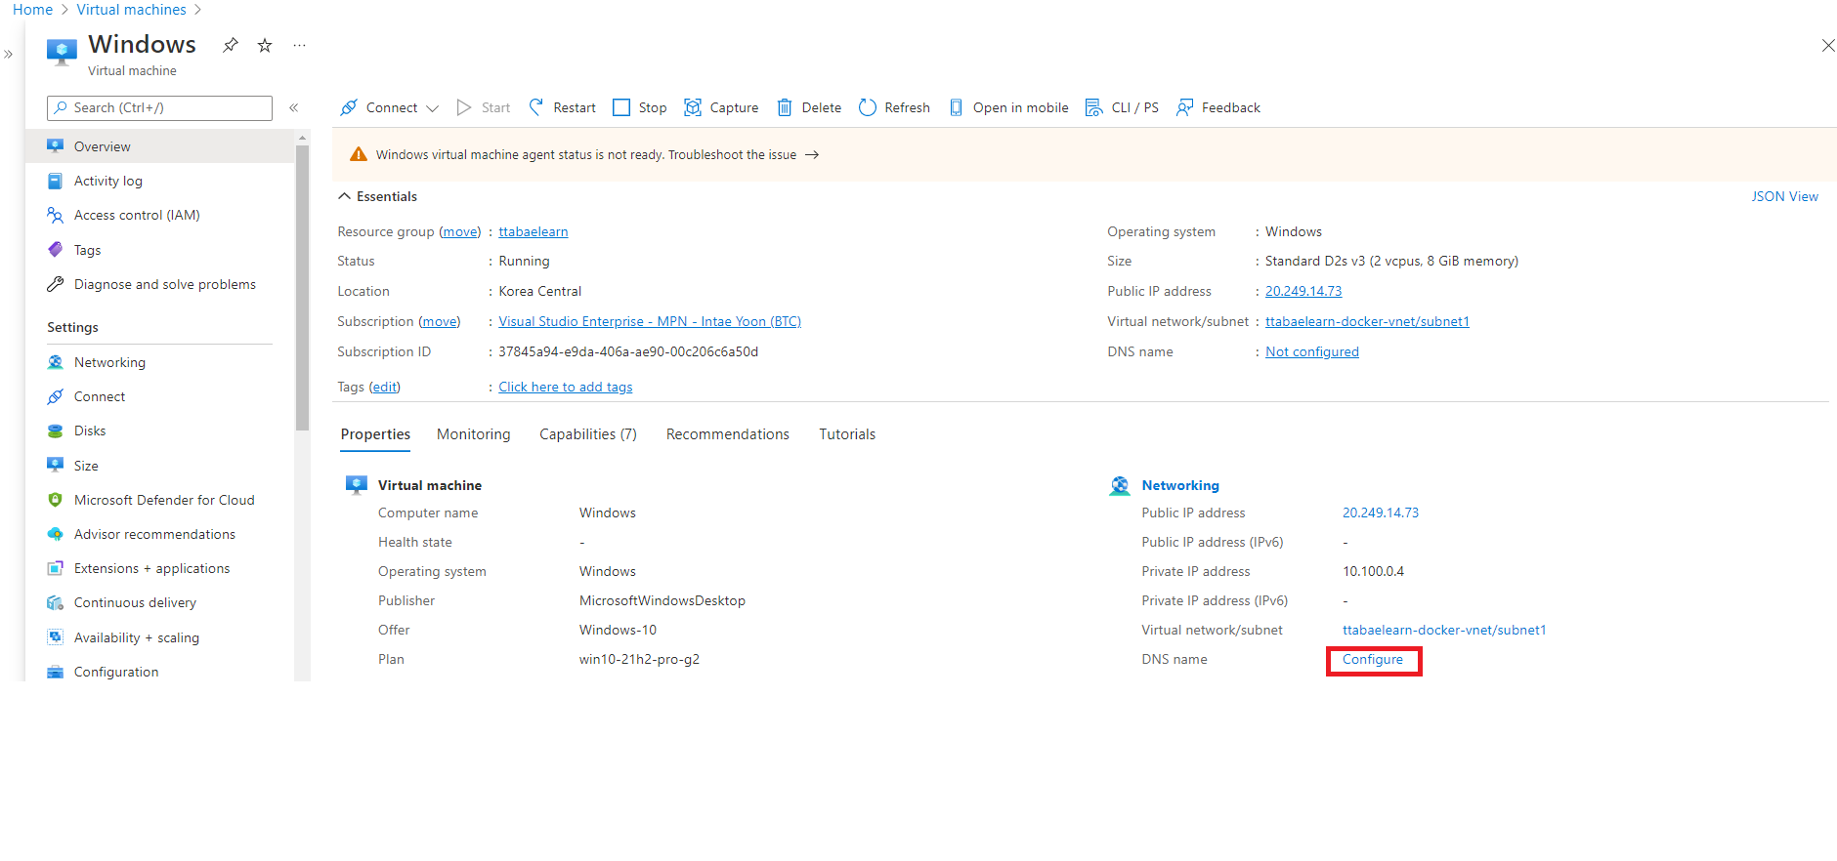This screenshot has width=1837, height=861.
Task: Open the Connect dropdown arrow
Action: point(433,108)
